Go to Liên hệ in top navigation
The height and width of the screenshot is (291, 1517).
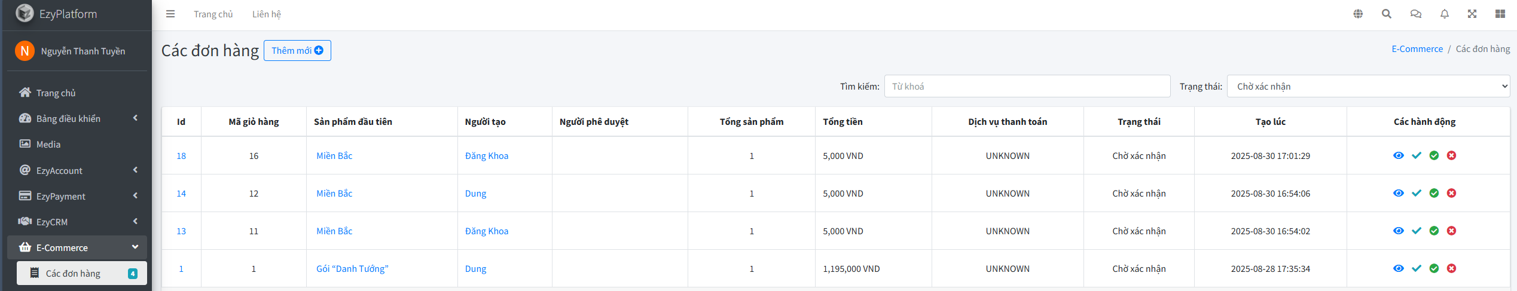click(266, 14)
